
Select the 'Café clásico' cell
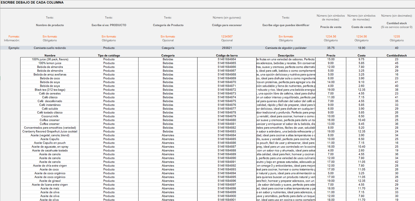click(x=50, y=97)
